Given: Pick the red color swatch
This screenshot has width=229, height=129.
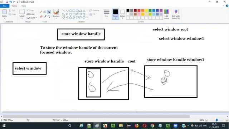Looking at the screenshot, I should click(x=139, y=10).
